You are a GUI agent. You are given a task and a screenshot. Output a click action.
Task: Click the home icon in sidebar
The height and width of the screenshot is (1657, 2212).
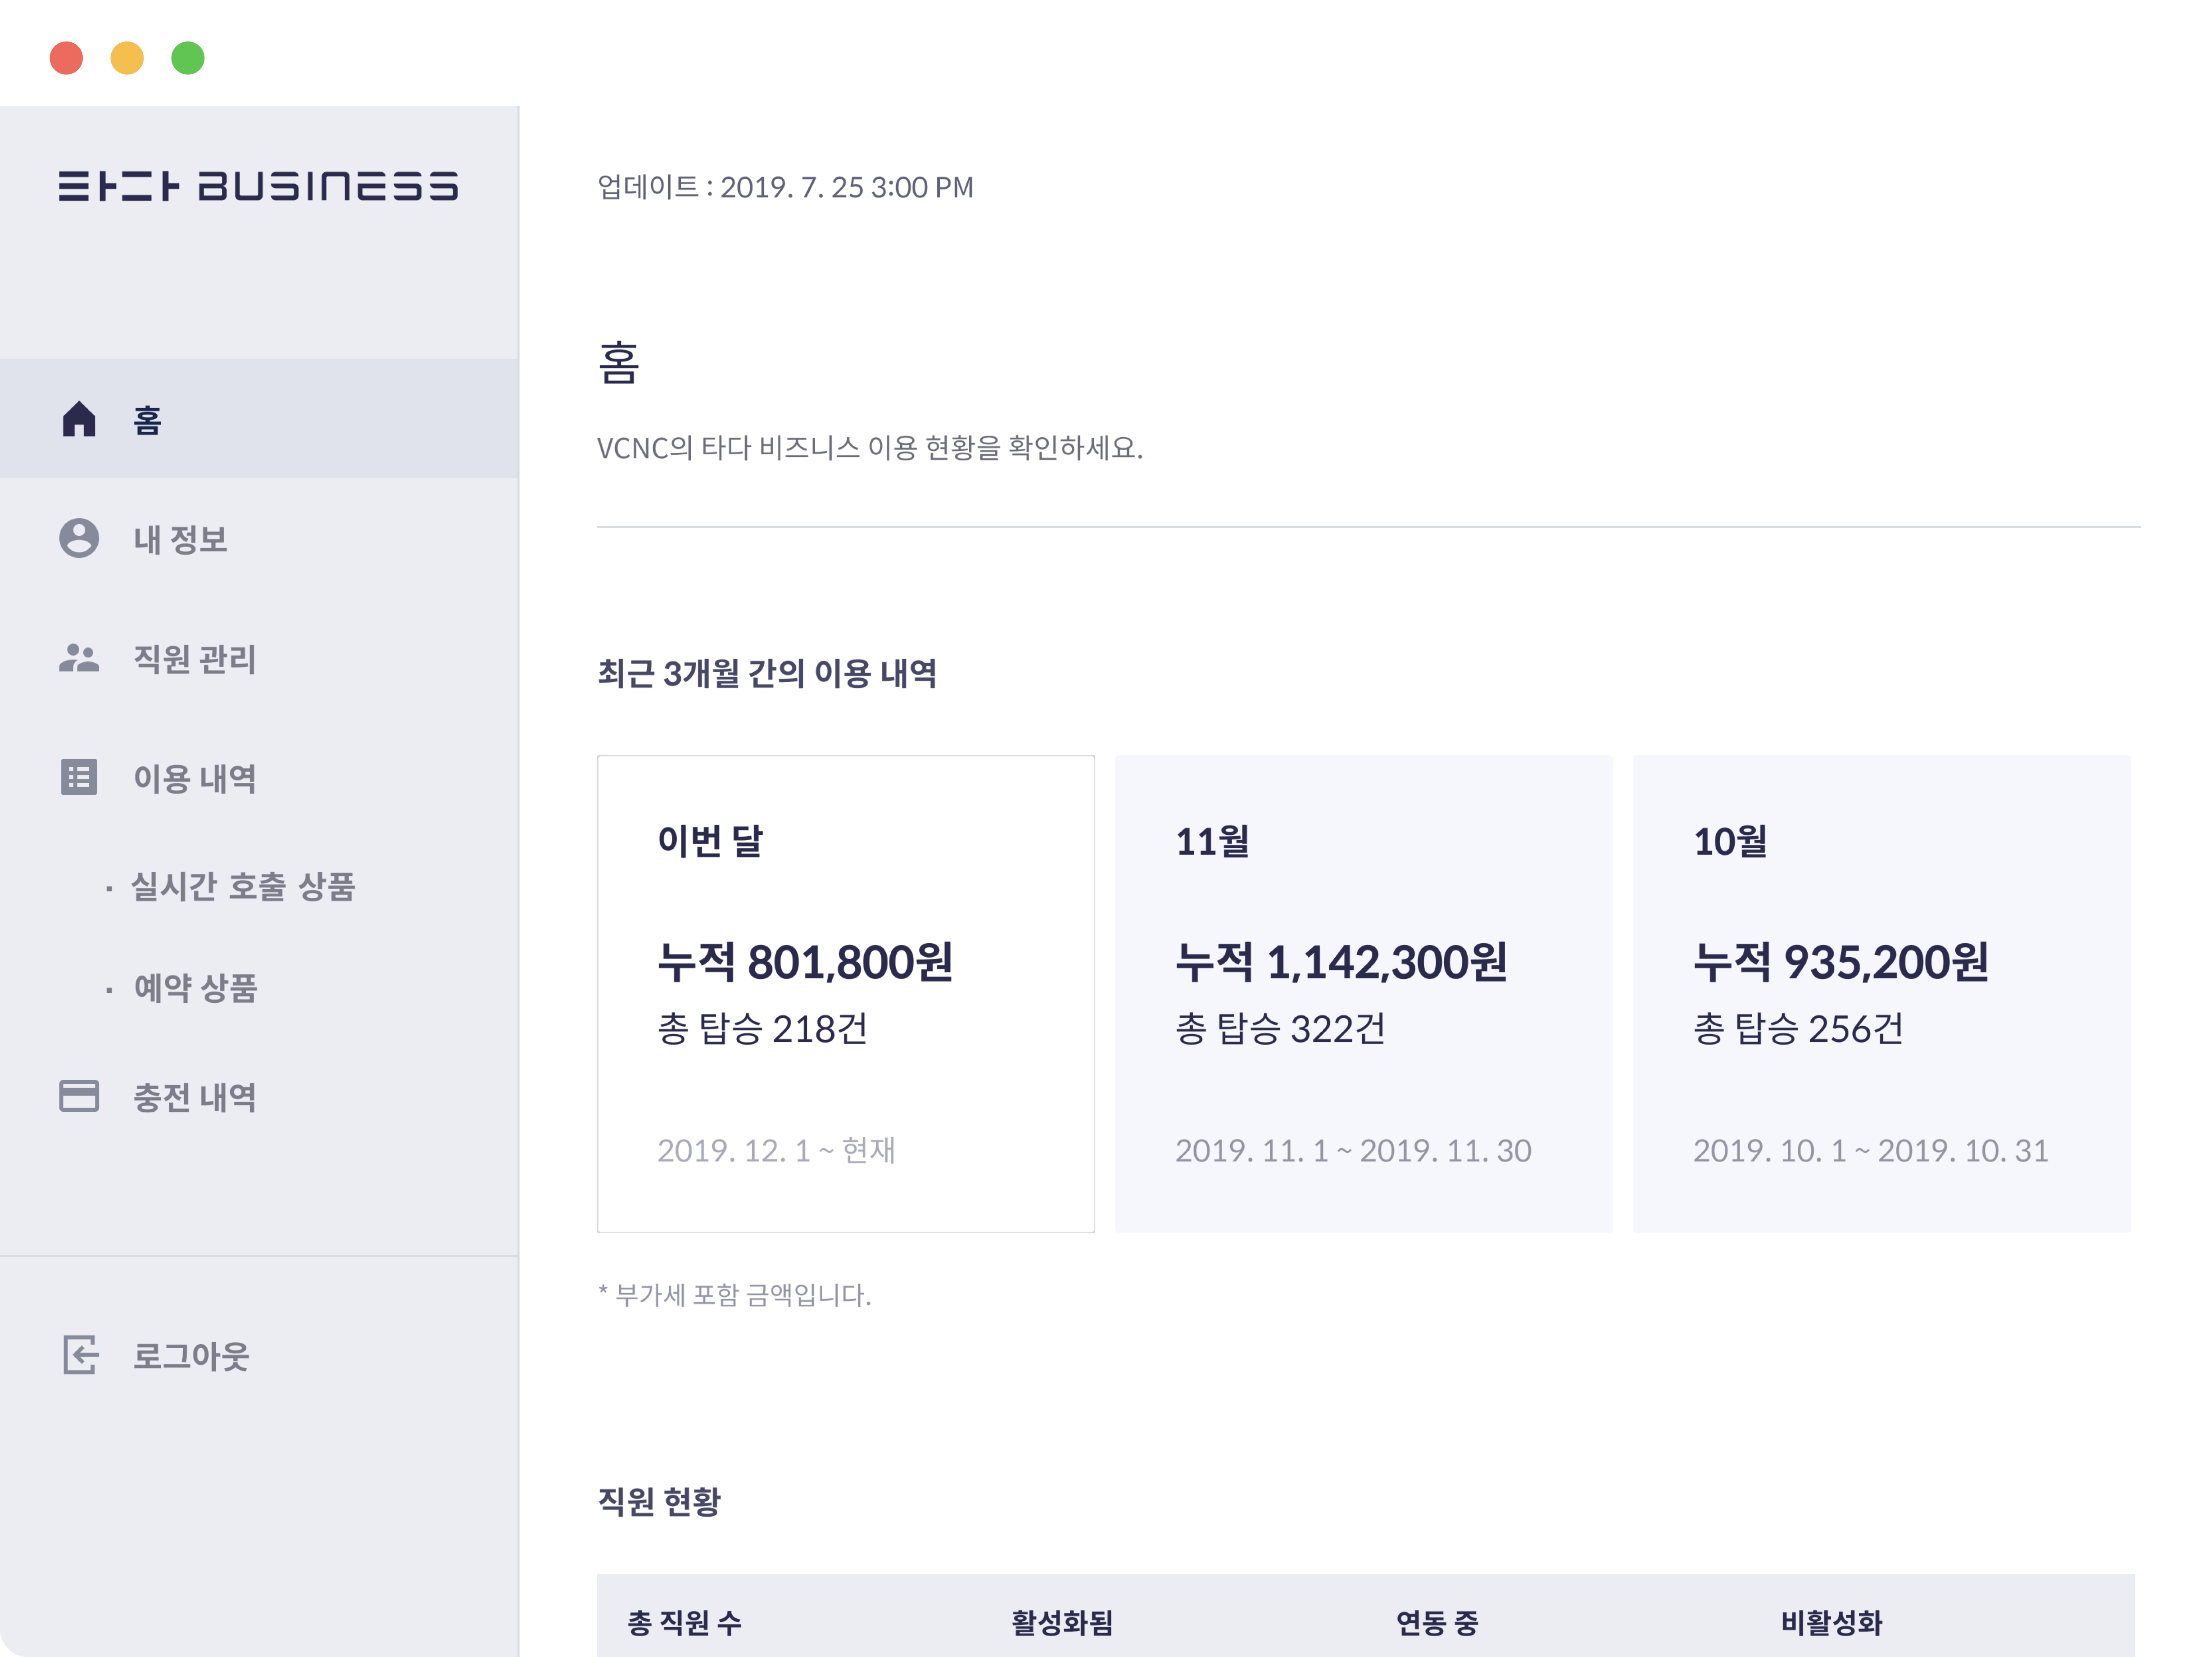coord(79,419)
